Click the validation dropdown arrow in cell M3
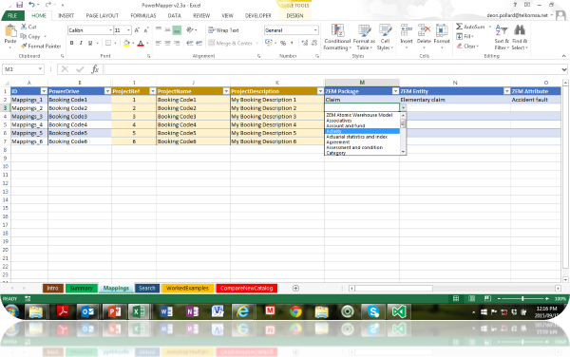Viewport: 570px width, 357px height. (x=403, y=108)
